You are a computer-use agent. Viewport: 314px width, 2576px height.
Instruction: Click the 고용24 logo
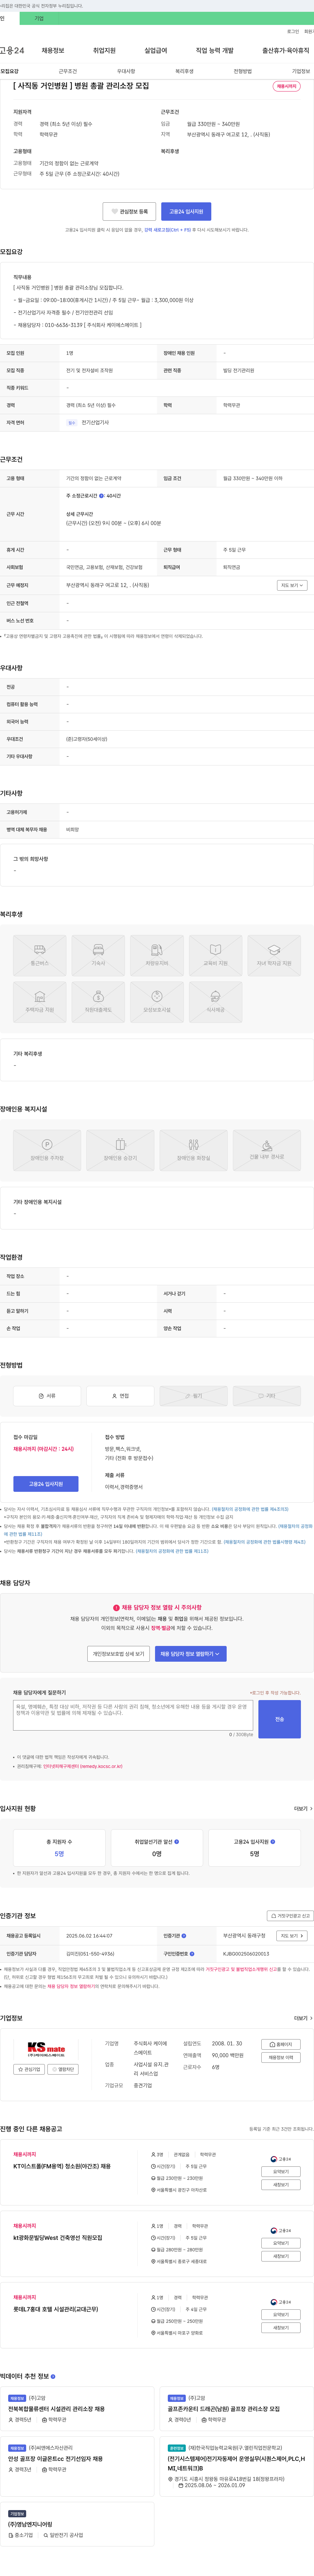point(12,50)
